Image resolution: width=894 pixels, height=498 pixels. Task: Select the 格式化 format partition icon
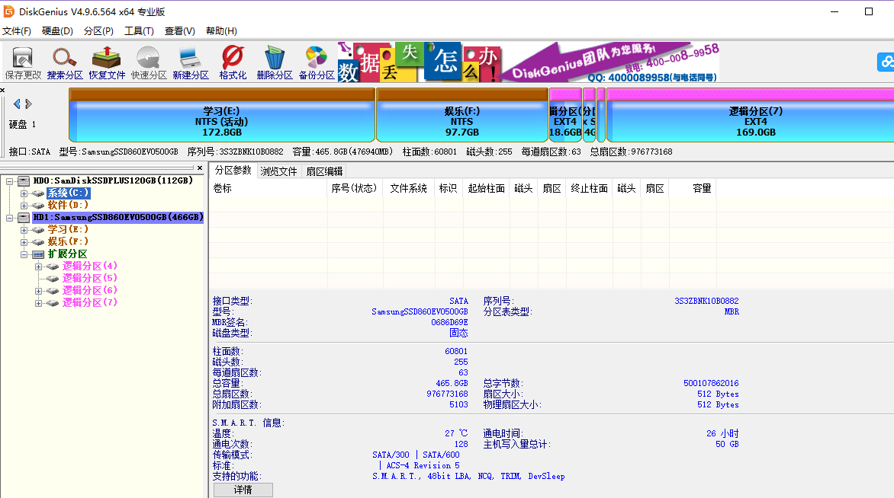232,59
